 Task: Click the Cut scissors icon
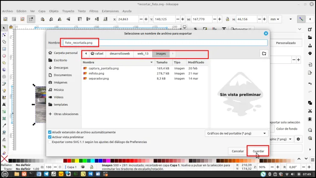coord(310,111)
